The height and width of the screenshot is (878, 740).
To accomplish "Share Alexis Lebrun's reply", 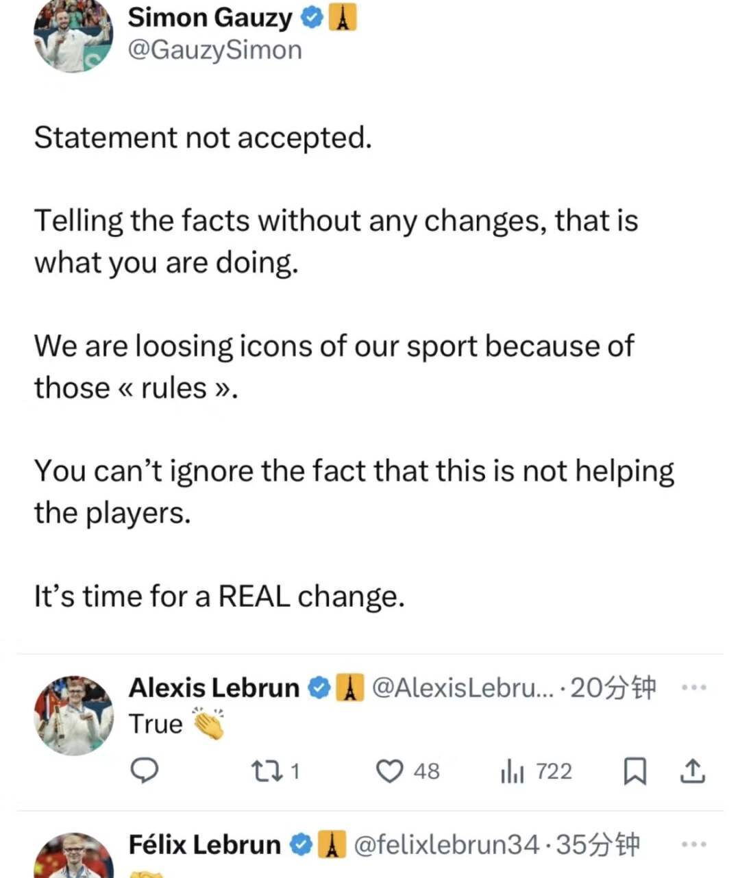I will tap(692, 771).
